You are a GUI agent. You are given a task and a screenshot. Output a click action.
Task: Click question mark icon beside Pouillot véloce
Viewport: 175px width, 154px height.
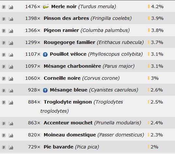(x=45, y=54)
